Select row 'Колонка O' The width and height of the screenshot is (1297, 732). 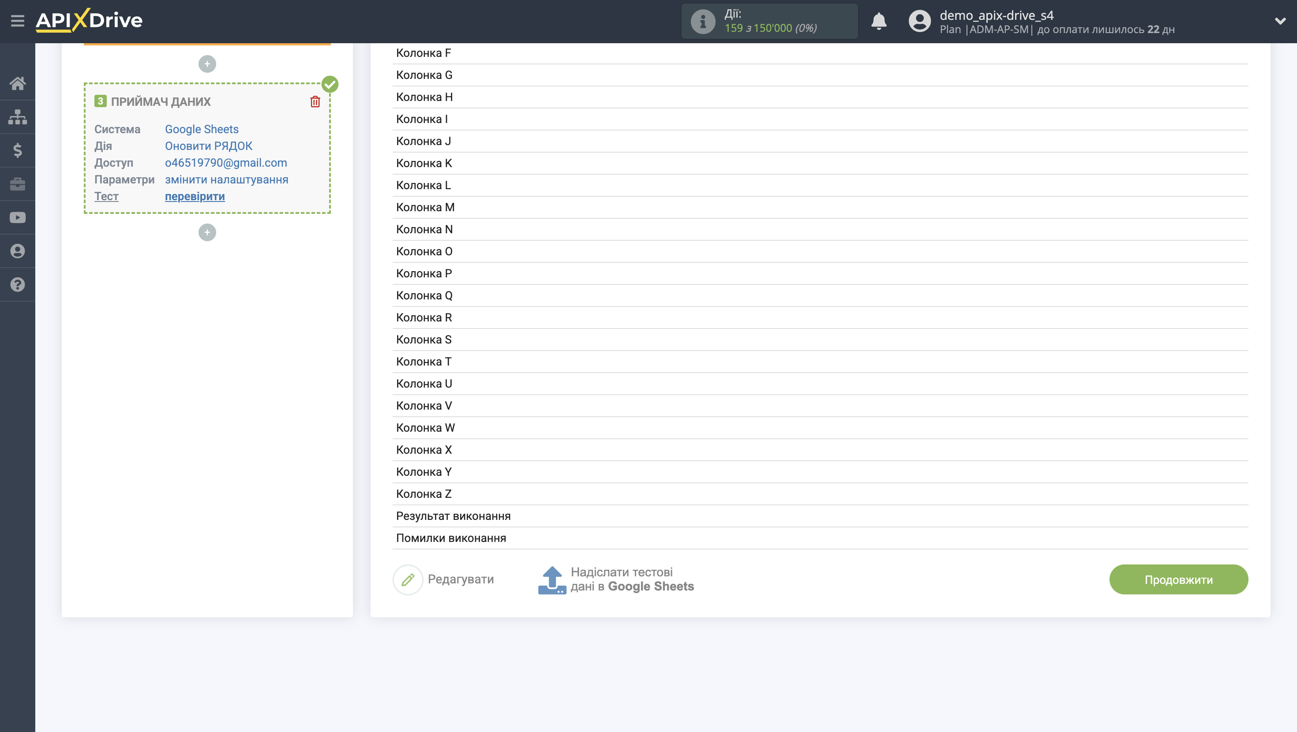click(820, 252)
